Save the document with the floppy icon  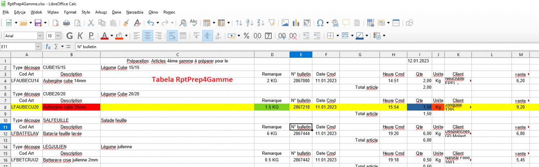click(38, 23)
